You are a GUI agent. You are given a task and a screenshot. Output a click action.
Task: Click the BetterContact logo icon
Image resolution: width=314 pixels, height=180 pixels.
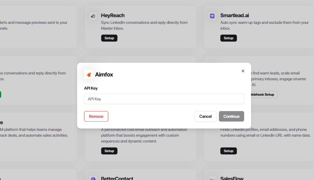click(93, 178)
